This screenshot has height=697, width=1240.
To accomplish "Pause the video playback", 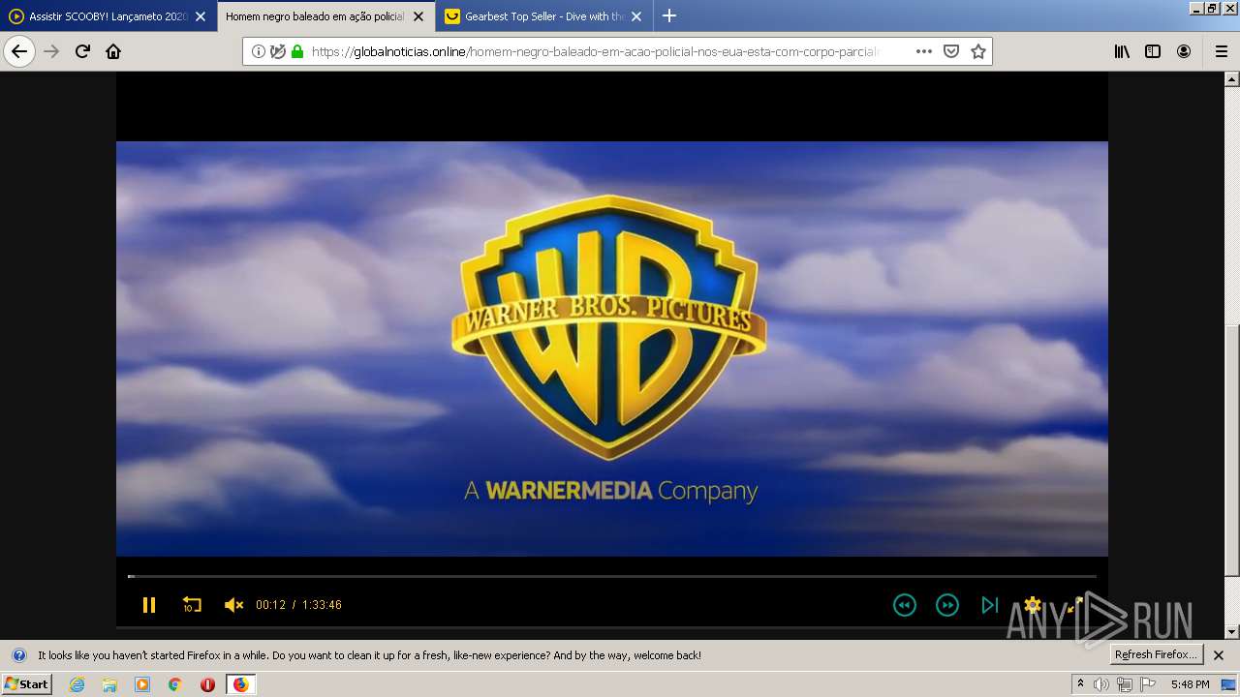I will point(149,605).
